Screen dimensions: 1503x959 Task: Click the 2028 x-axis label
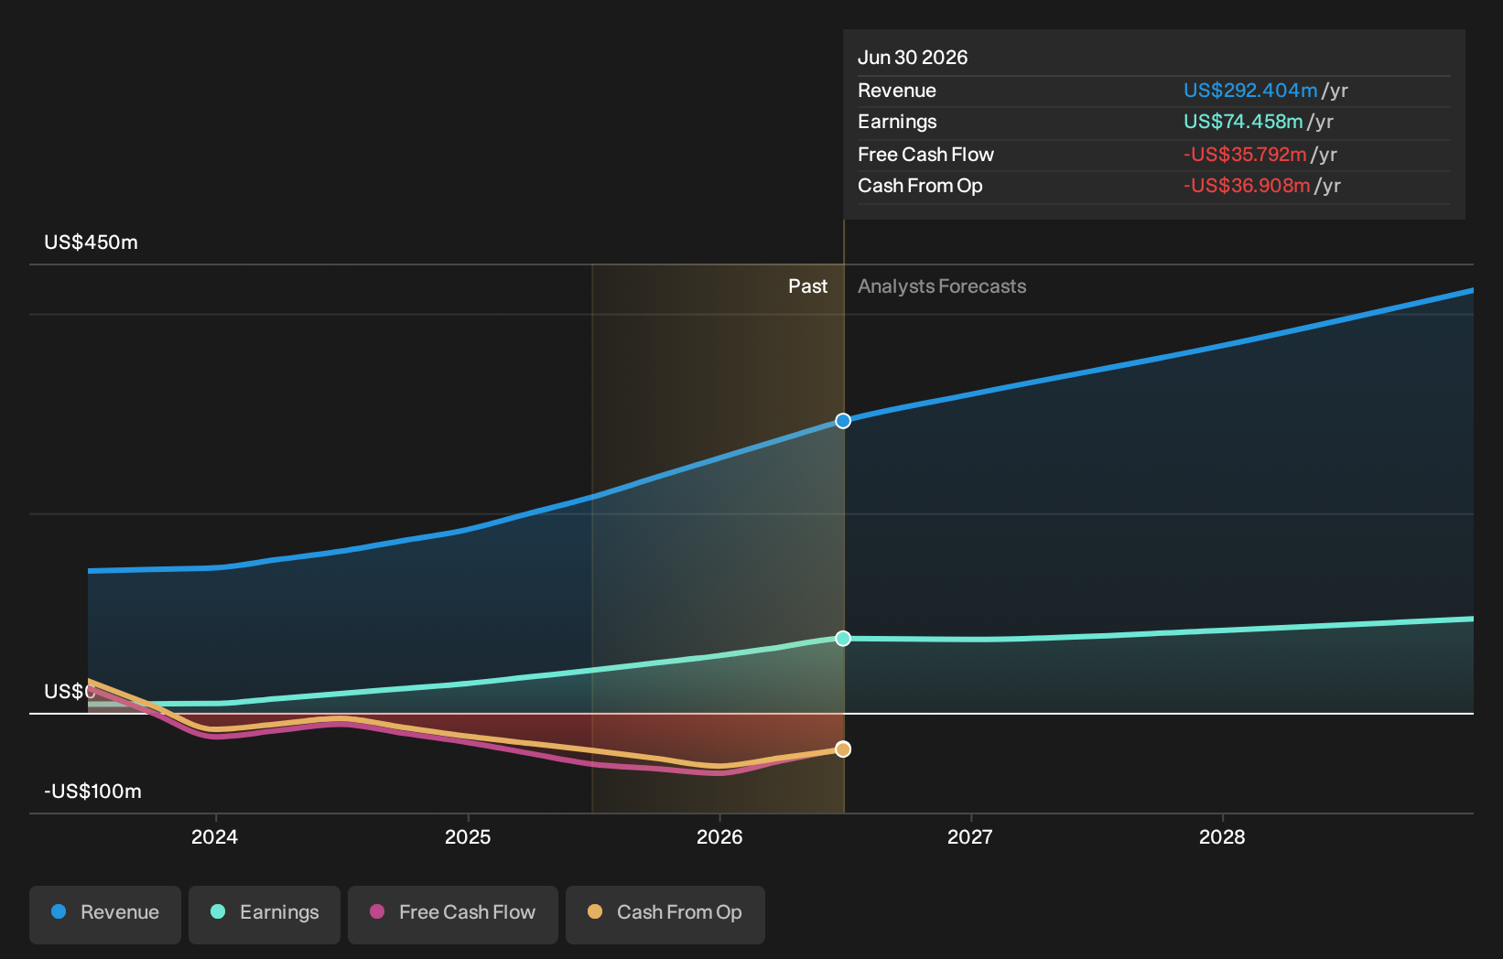click(1222, 837)
